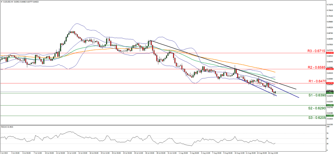Click the green 0.6390 price tag on axis
The image size is (334, 155).
click(320, 93)
